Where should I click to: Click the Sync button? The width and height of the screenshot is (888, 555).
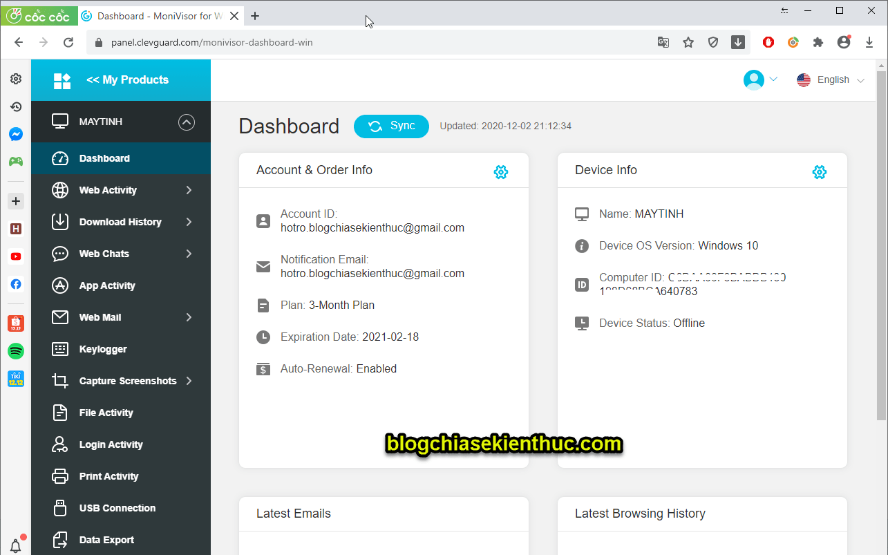pos(391,126)
